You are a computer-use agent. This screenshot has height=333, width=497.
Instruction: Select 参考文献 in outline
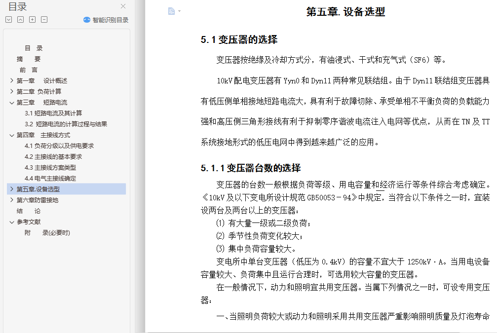tap(29, 222)
